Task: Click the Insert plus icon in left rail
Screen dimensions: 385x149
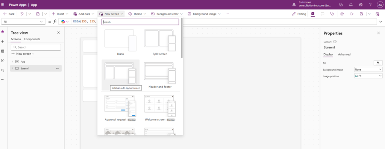Action: click(x=3, y=41)
